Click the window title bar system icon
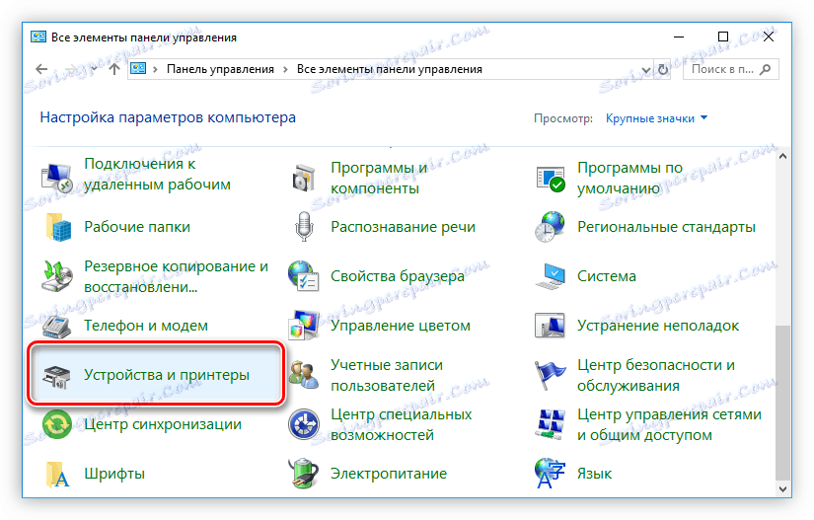Viewport: 814px width, 520px height. (x=37, y=37)
